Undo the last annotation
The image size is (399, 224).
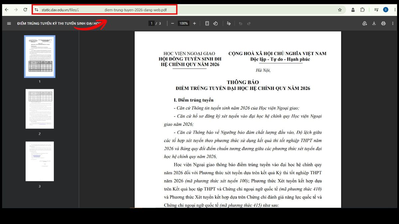(x=240, y=23)
